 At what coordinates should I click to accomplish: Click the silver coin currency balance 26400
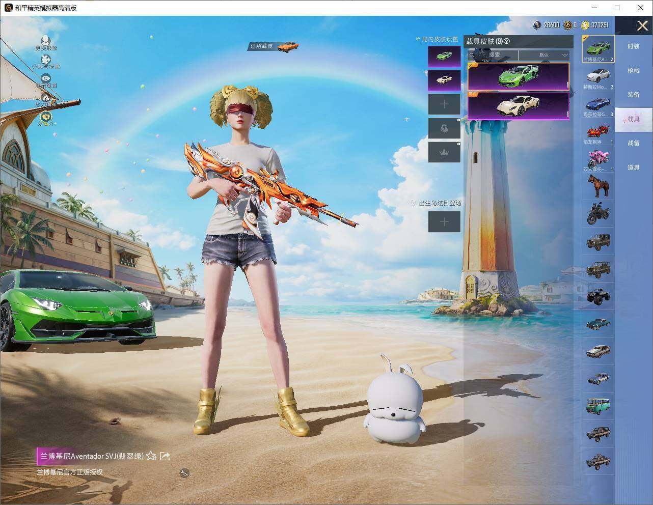[x=547, y=25]
